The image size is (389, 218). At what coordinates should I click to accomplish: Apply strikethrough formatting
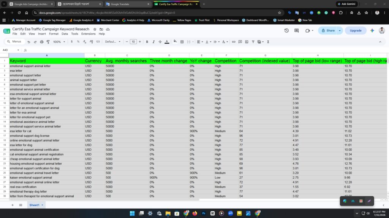click(160, 42)
